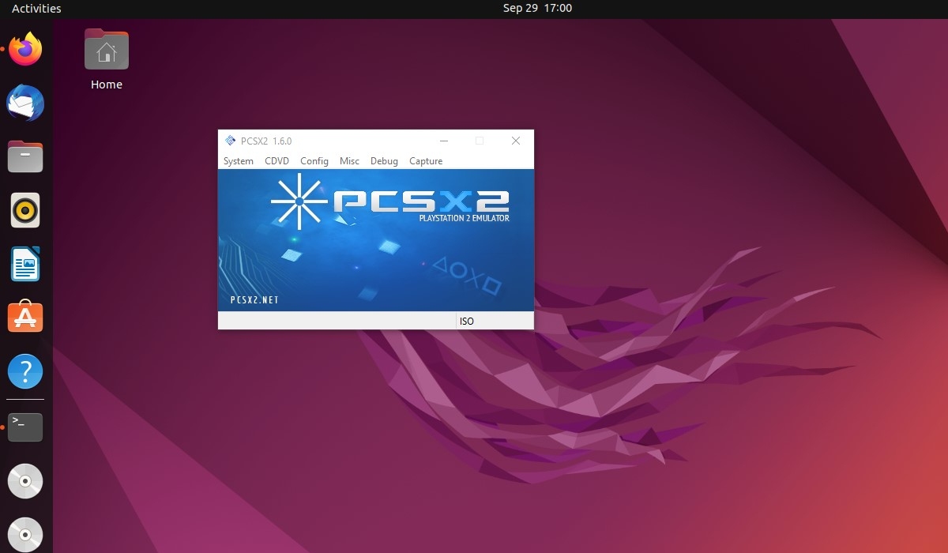Open the Capture menu

(425, 161)
